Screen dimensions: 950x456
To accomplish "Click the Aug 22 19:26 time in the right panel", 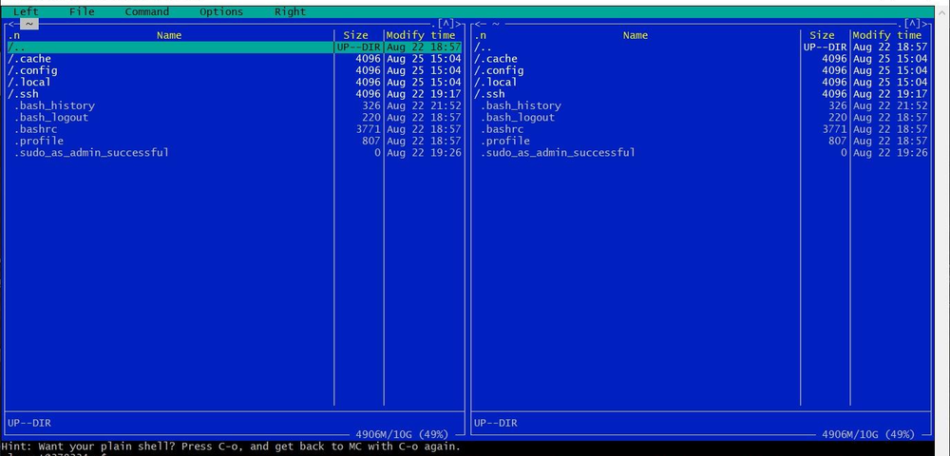I will (x=891, y=152).
